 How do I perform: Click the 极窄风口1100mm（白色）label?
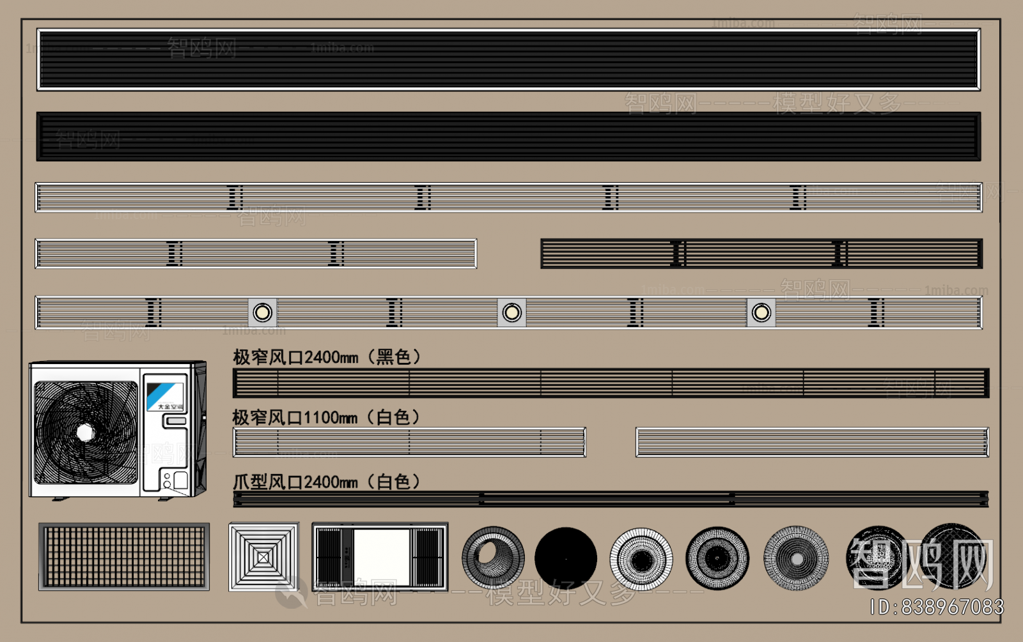tap(326, 418)
